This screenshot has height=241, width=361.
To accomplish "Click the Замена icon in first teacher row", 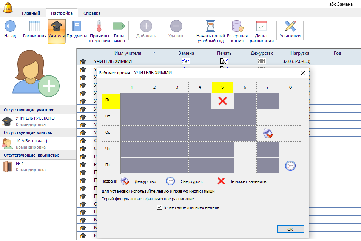I will (x=186, y=61).
